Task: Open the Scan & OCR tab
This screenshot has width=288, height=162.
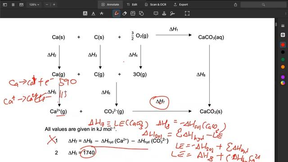Action: (x=155, y=4)
